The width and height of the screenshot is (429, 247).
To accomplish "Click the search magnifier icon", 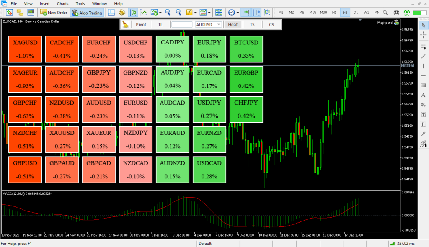I will (385, 13).
